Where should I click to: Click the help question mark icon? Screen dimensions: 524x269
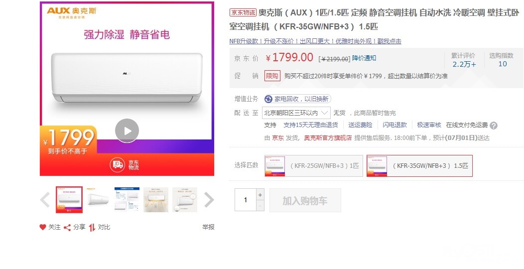[494, 126]
